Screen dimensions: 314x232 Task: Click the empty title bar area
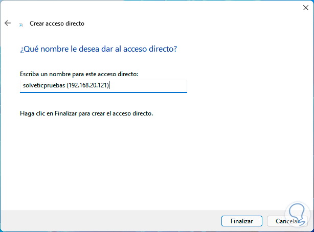click(153, 8)
